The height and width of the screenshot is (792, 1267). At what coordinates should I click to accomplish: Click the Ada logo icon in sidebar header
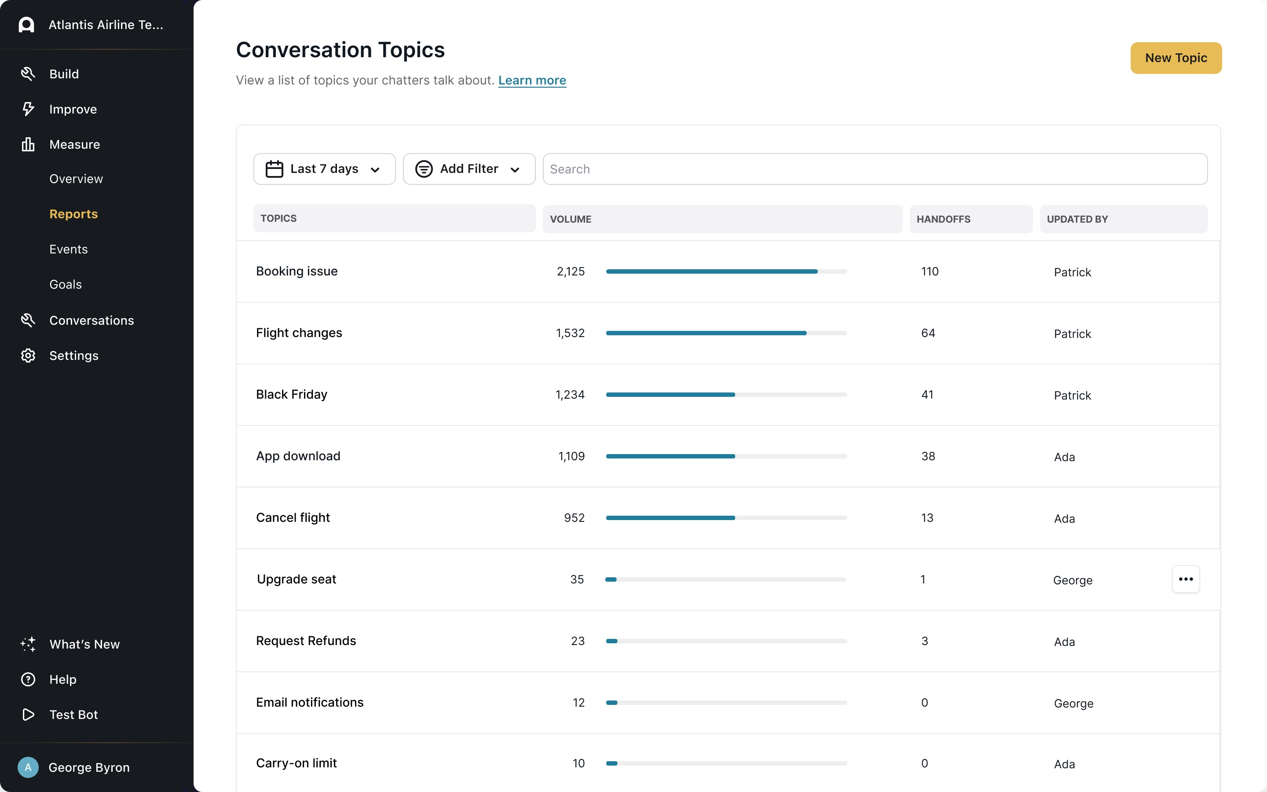click(x=26, y=25)
